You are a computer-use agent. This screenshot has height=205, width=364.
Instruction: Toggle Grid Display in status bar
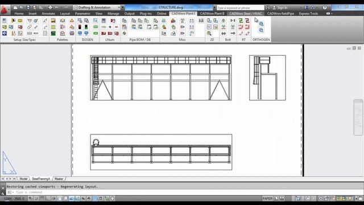pos(42,199)
